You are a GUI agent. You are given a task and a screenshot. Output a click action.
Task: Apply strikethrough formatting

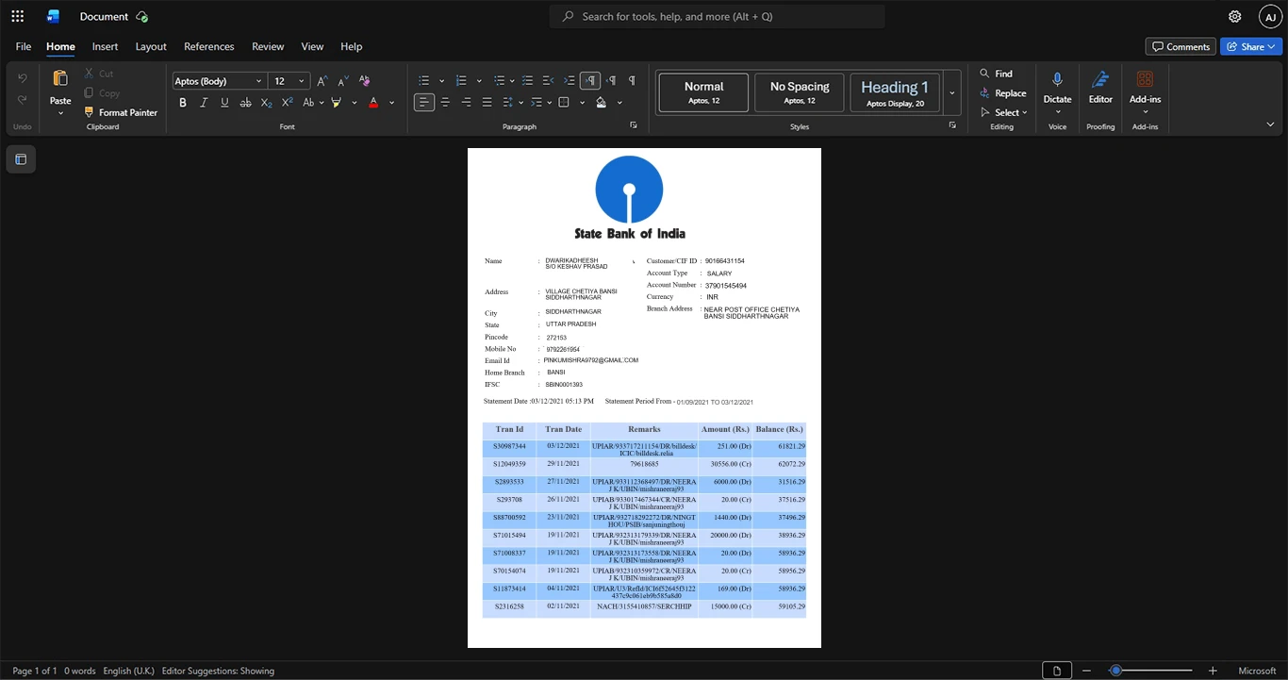point(245,102)
